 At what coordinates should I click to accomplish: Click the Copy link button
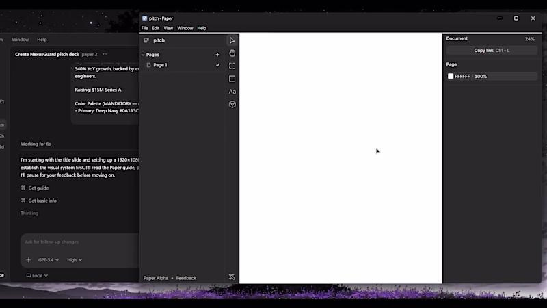492,50
